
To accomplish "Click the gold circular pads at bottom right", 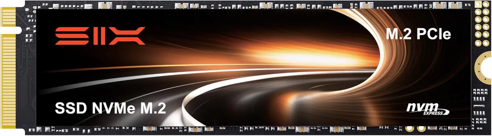I will coord(415,128).
